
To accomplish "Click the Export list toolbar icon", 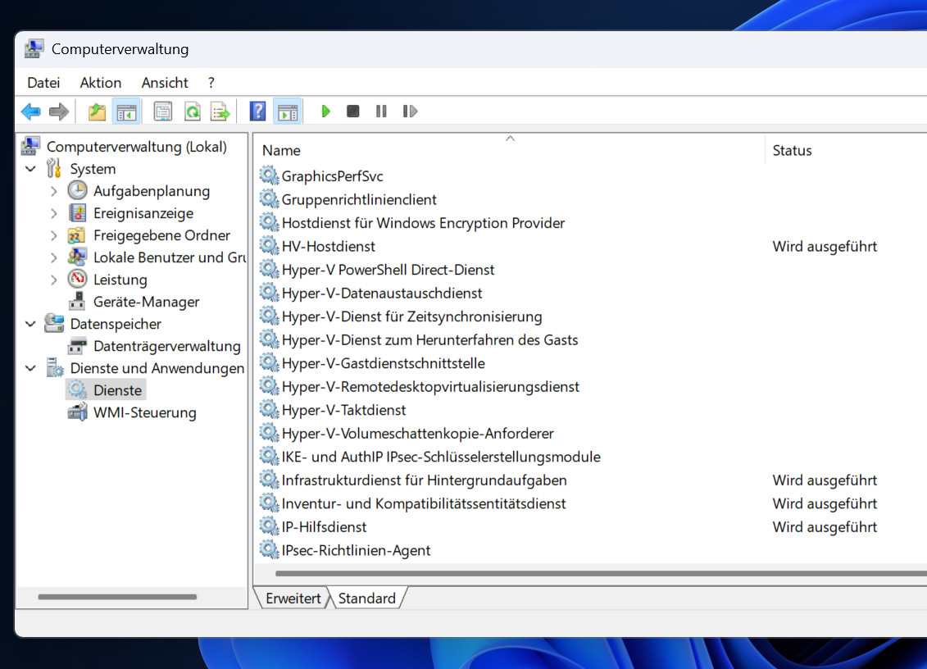I will pyautogui.click(x=220, y=111).
